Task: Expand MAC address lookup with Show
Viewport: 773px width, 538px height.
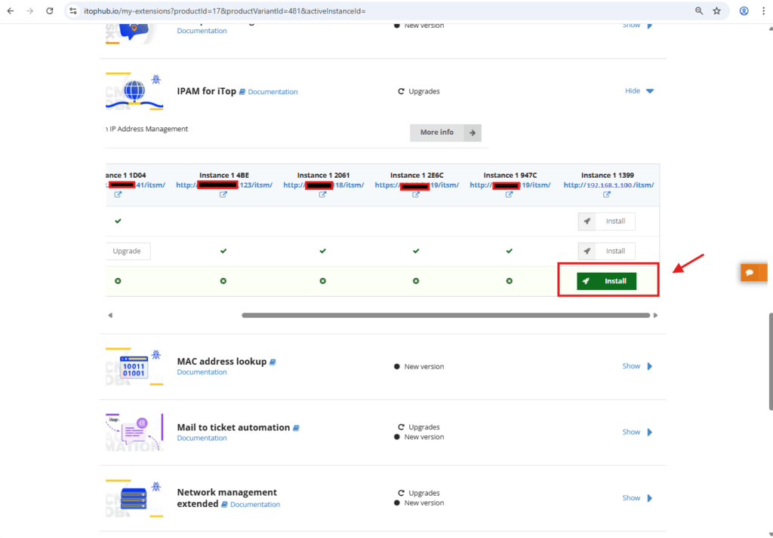Action: click(637, 366)
